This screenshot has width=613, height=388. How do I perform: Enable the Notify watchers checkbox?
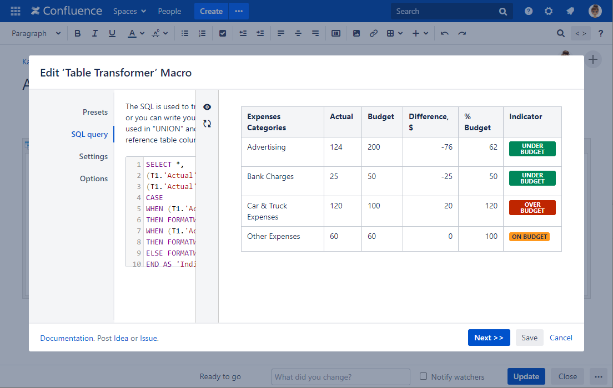[424, 376]
